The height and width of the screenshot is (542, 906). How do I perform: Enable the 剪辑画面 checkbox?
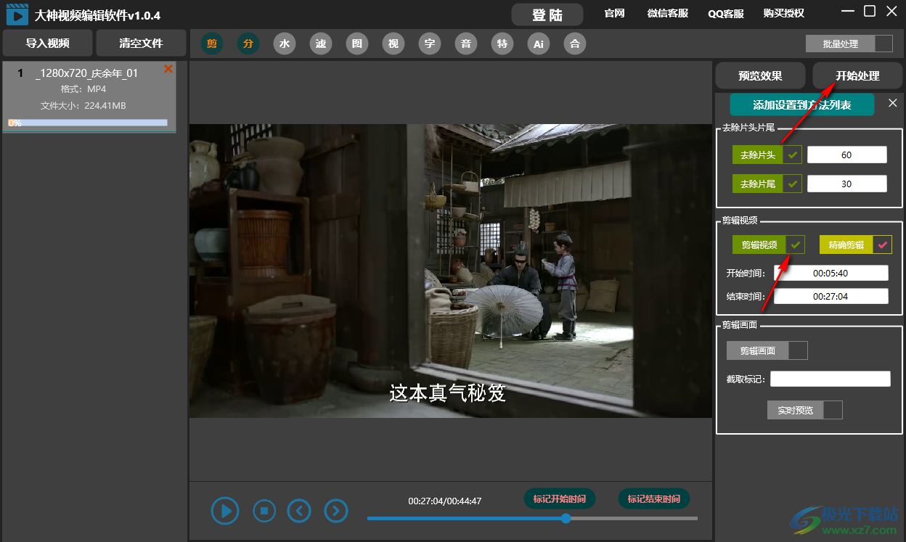[798, 350]
